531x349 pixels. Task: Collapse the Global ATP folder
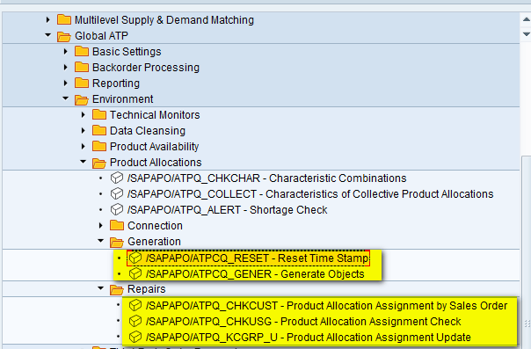click(x=48, y=35)
